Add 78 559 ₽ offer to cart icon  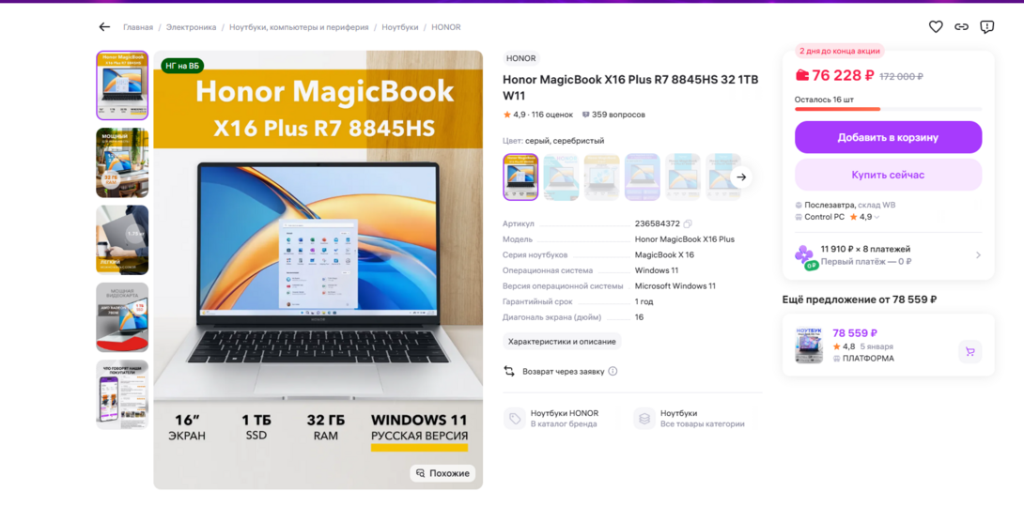pos(970,352)
